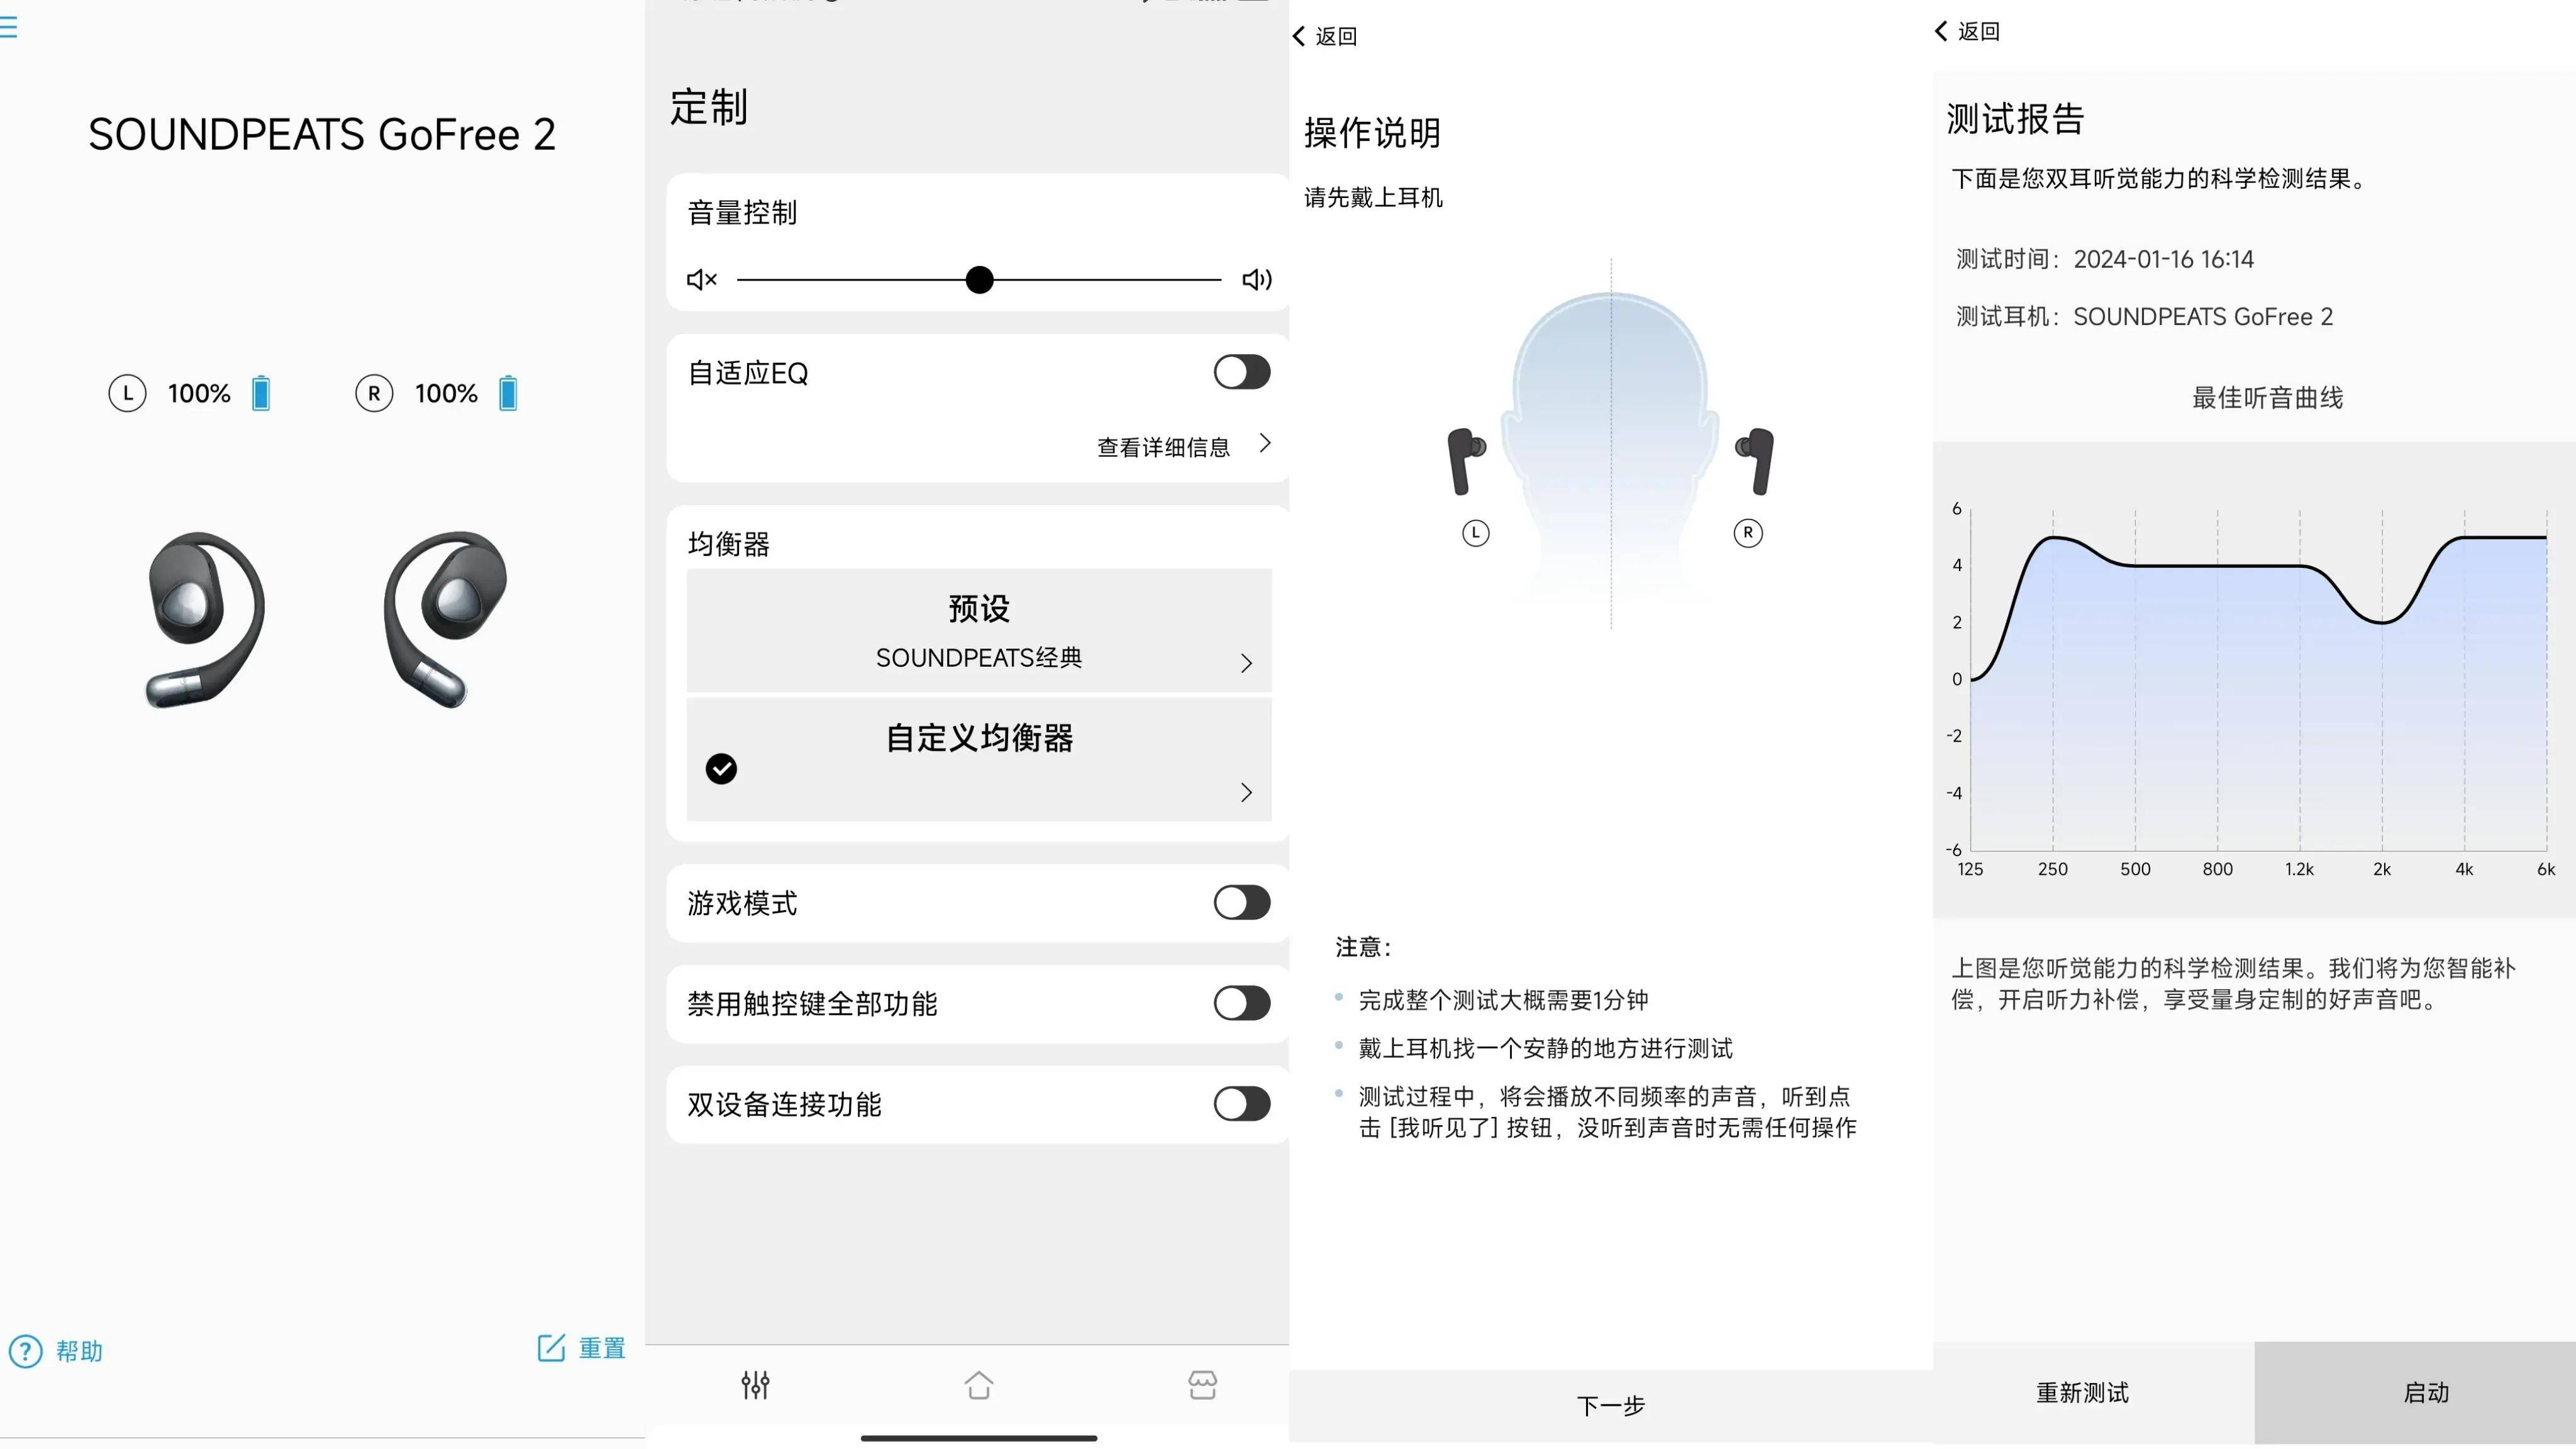The height and width of the screenshot is (1449, 2576).
Task: Click the 2k frequency axis label
Action: pyautogui.click(x=2382, y=869)
